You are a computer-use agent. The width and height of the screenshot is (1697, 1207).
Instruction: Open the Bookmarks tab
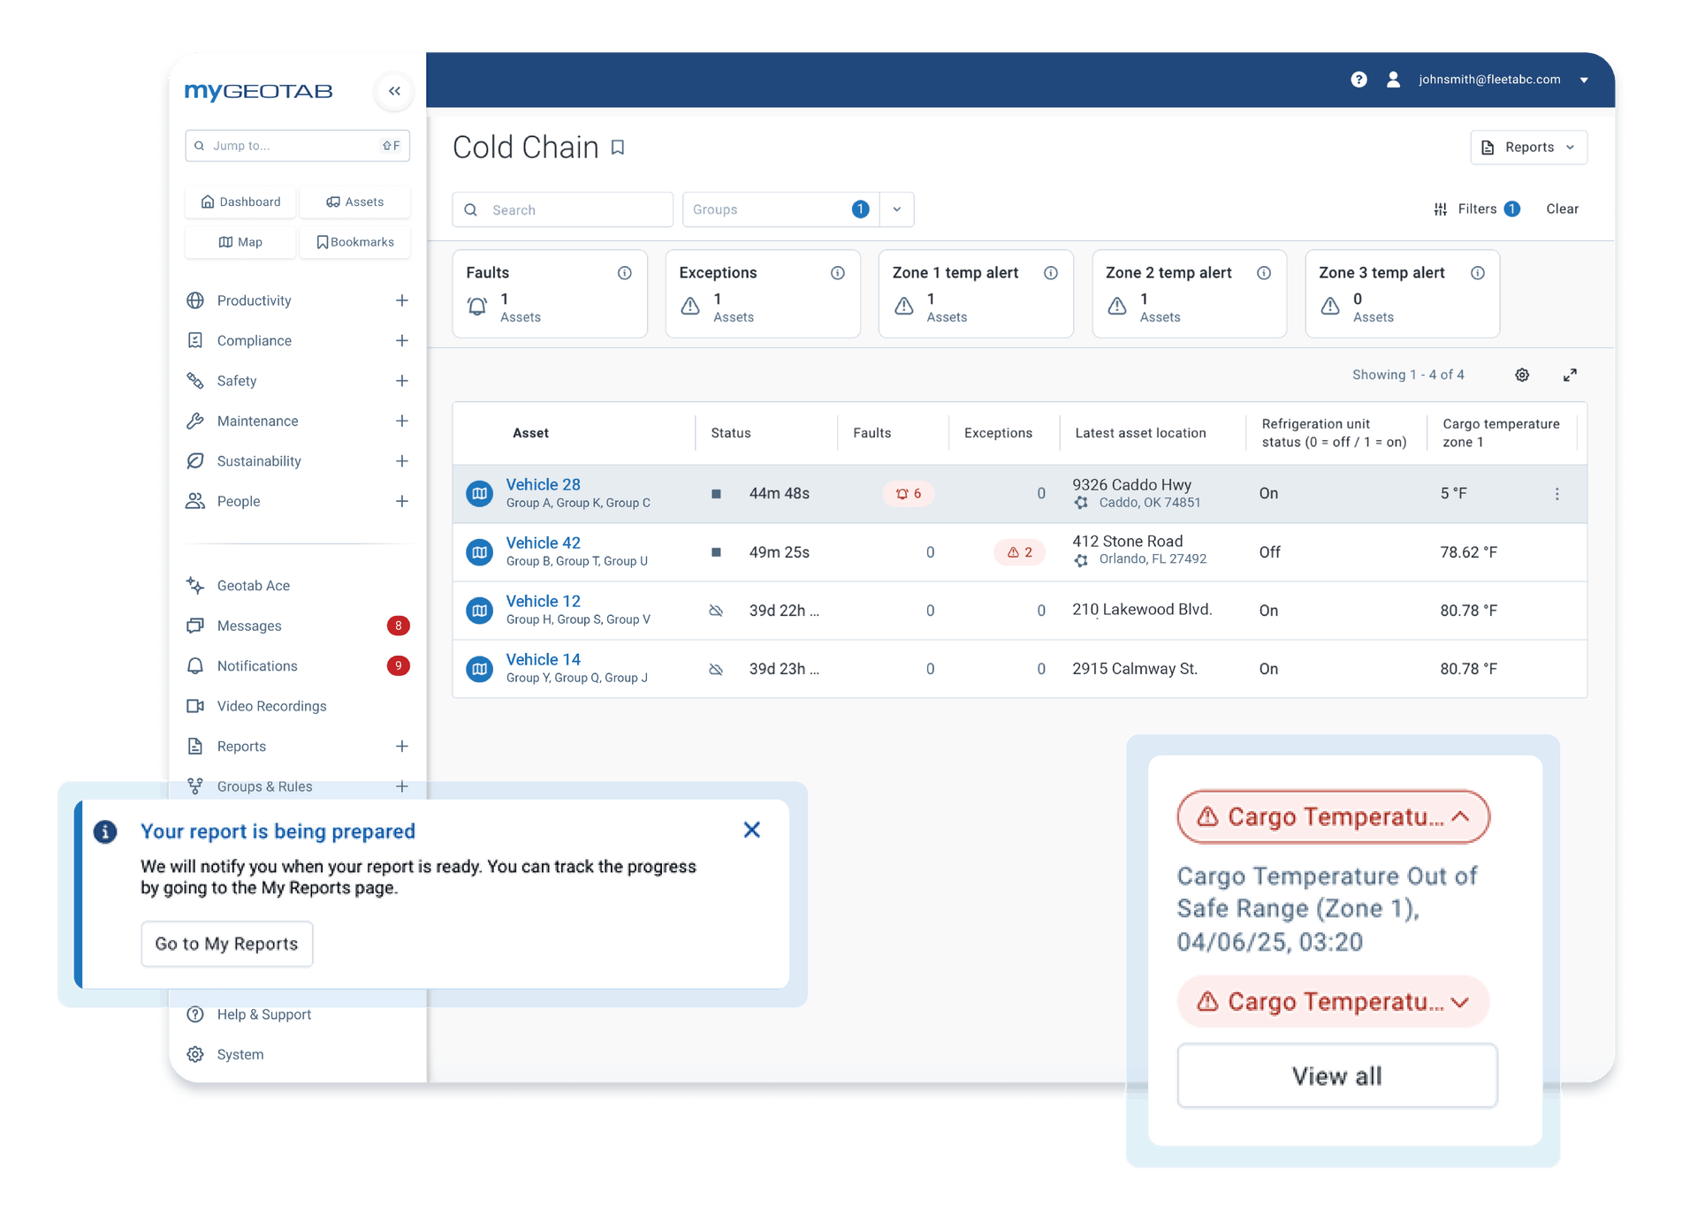coord(354,242)
